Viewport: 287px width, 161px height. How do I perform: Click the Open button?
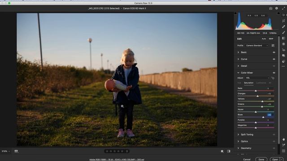pyautogui.click(x=275, y=159)
